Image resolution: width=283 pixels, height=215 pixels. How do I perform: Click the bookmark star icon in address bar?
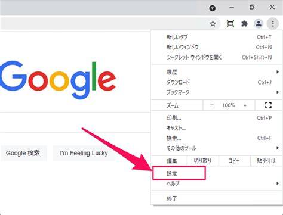pos(213,24)
